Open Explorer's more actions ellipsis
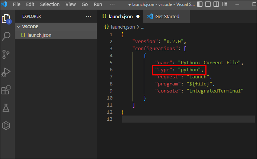This screenshot has width=257, height=159. [88, 17]
